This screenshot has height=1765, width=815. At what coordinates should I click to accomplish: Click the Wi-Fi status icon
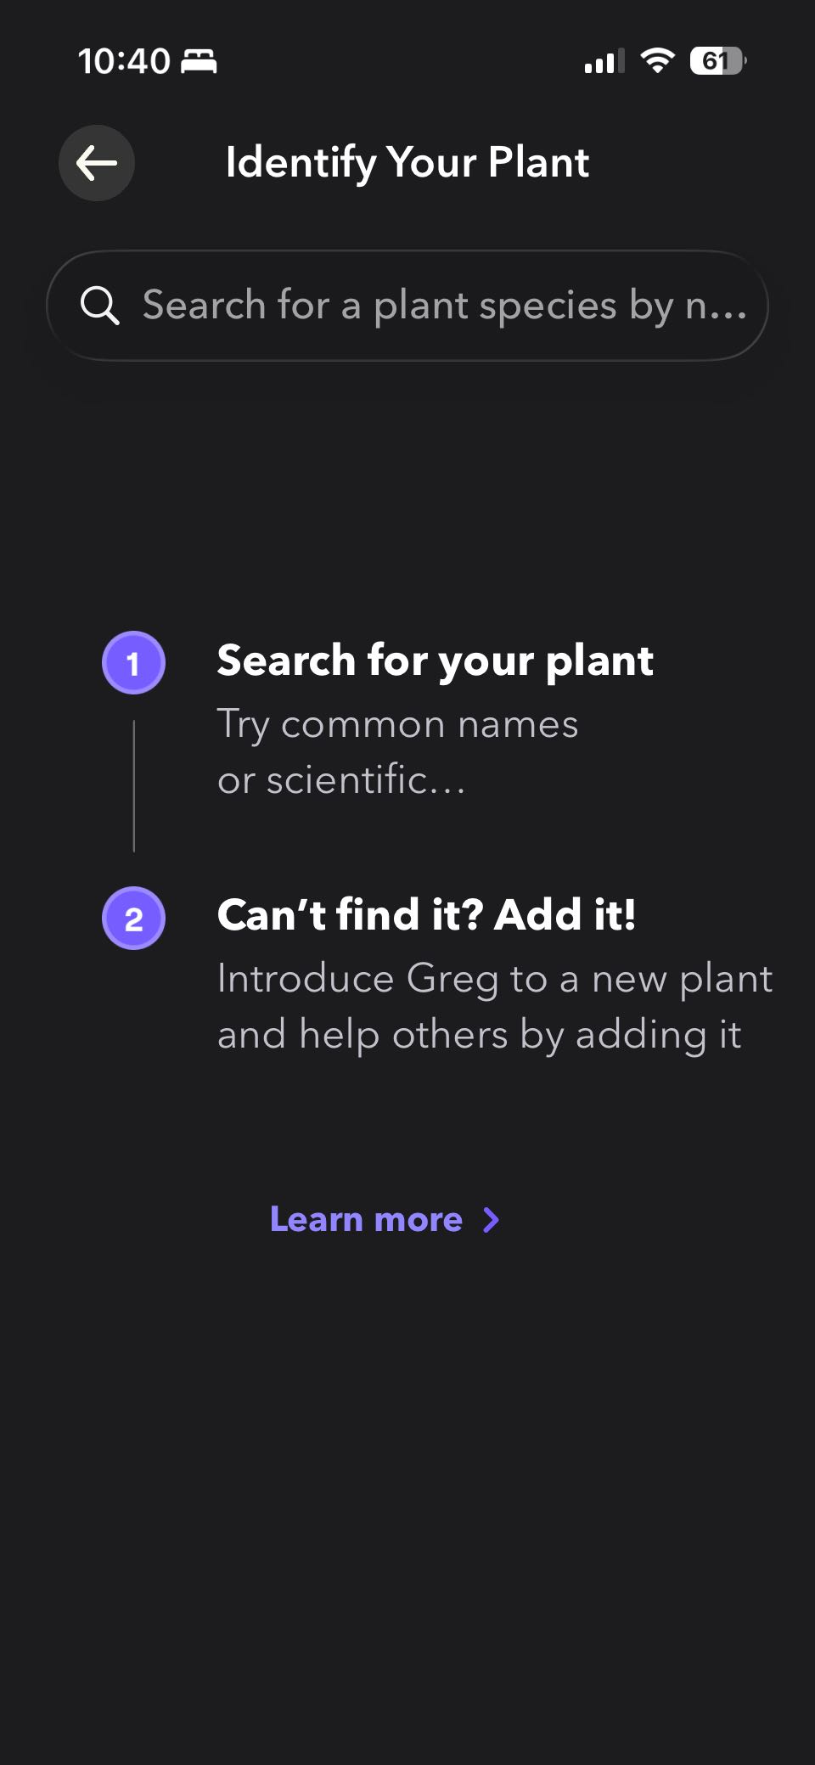pos(657,60)
